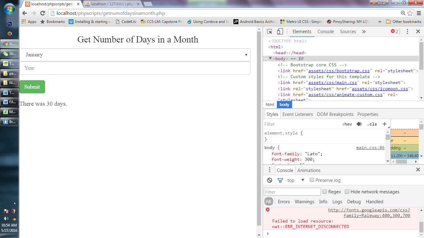Viewport: 424px width, 238px height.
Task: Click the box model horizontal scrollbar thumb
Action: 401,161
